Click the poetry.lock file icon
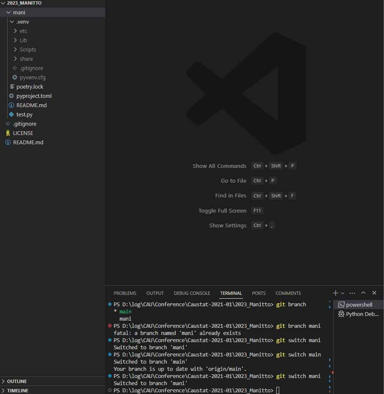384x394 pixels. pyautogui.click(x=12, y=87)
